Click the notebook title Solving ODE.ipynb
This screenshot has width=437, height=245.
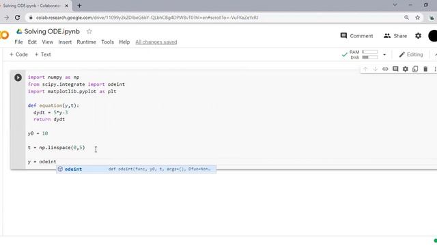52,31
